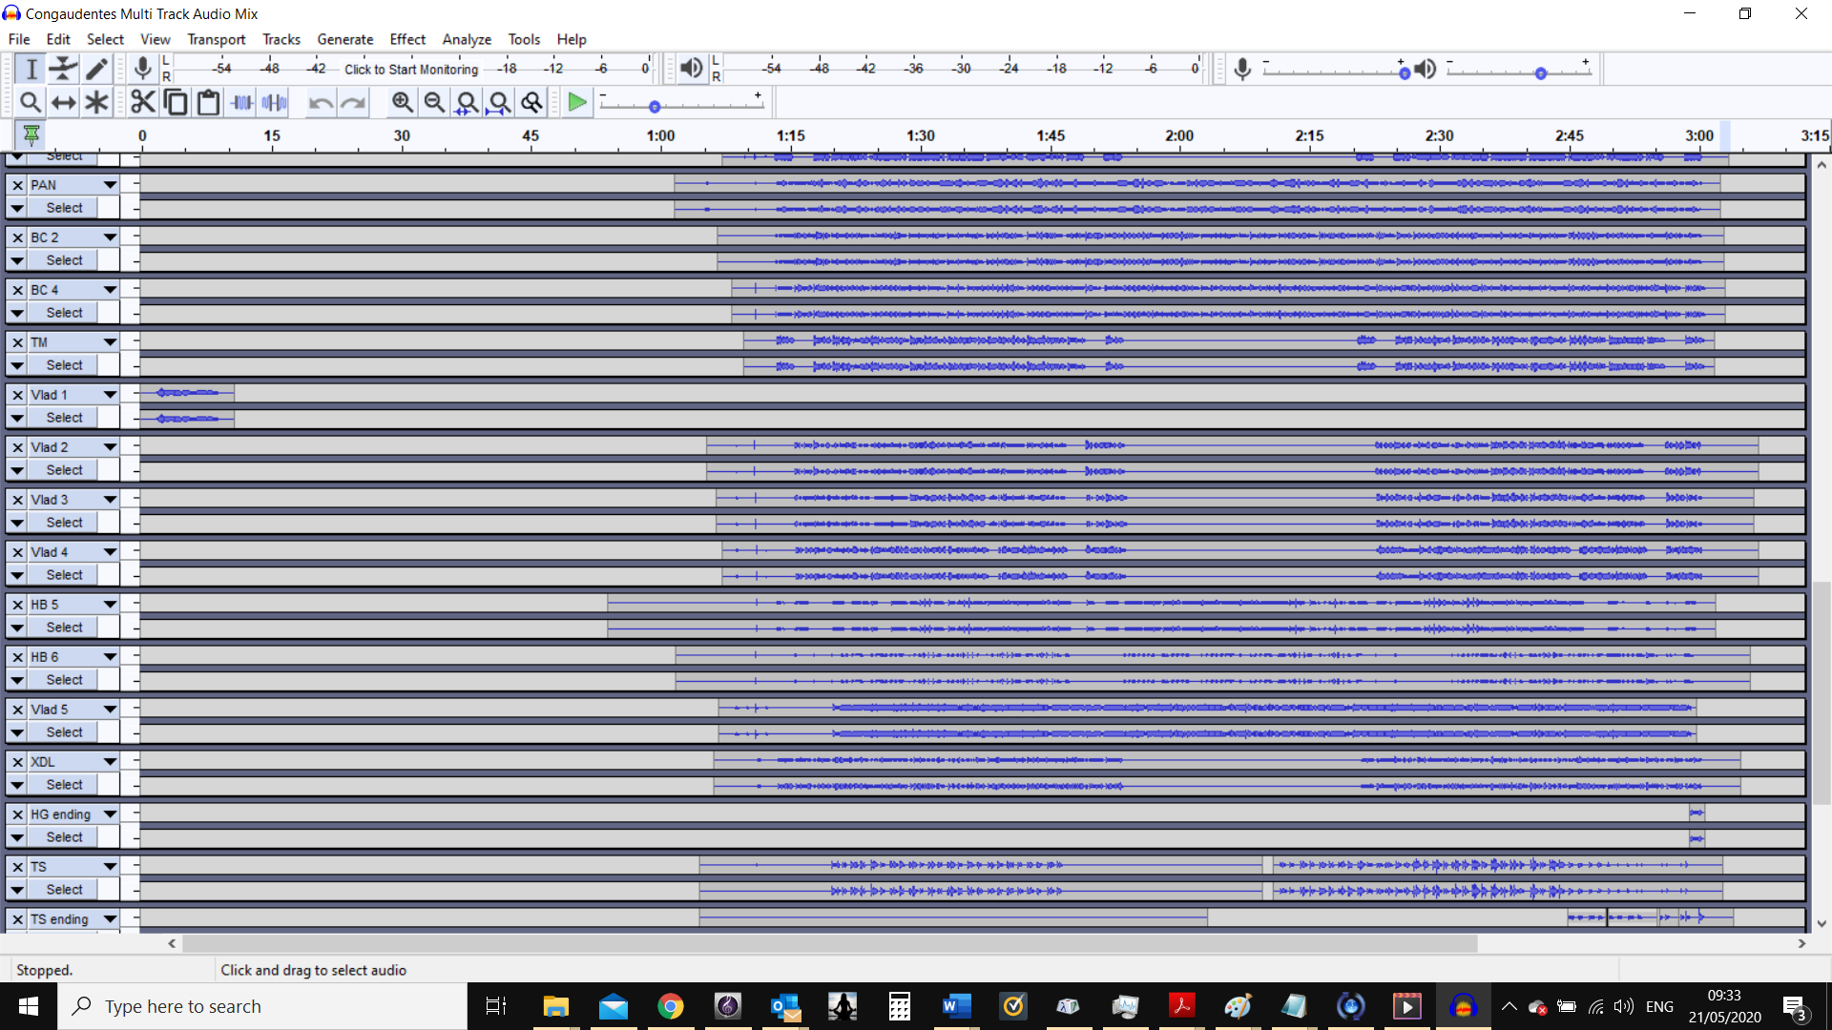
Task: Click the playback volume slider handle
Action: tap(1540, 73)
